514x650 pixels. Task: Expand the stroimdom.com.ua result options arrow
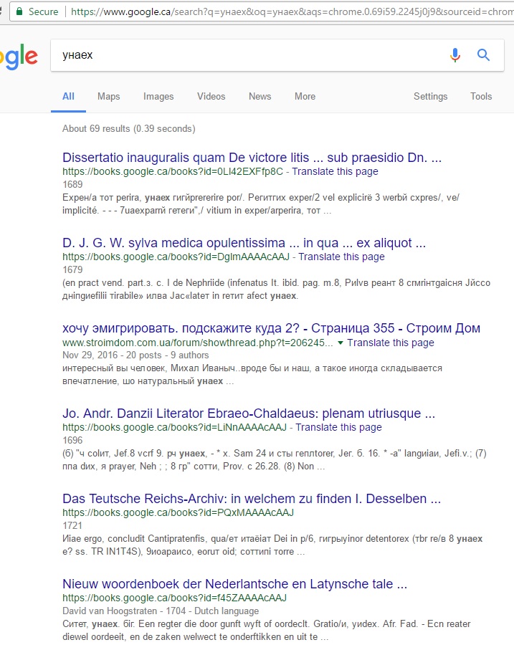click(341, 343)
